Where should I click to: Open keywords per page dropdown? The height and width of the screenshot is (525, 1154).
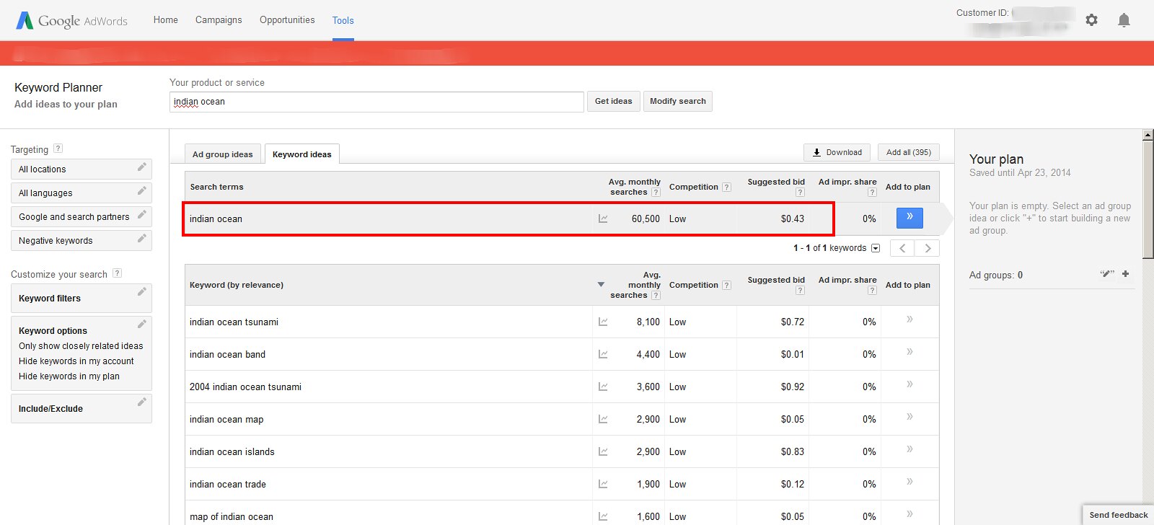[x=876, y=248]
